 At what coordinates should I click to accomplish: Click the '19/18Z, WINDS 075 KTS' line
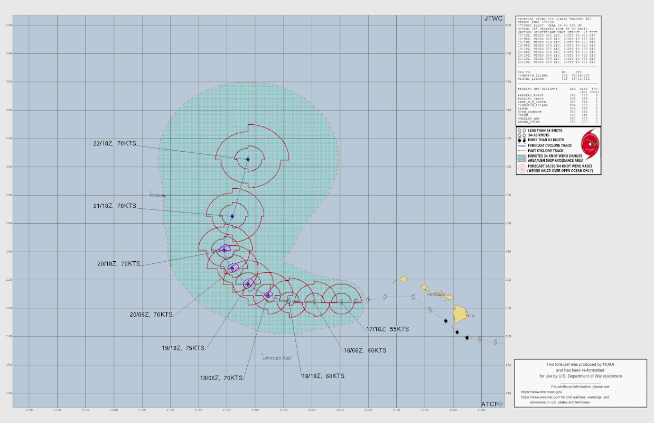point(557,49)
